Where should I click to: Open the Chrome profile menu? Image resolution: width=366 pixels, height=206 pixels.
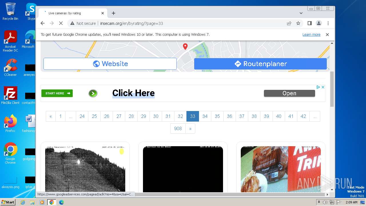[319, 23]
